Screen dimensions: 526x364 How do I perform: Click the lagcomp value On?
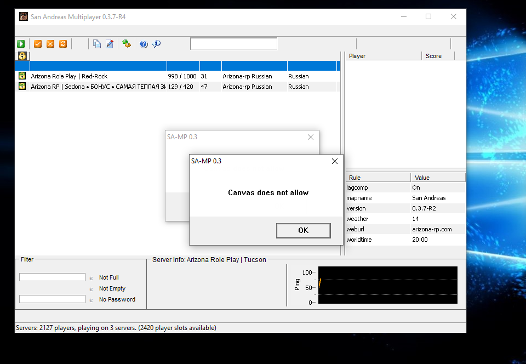(x=416, y=187)
